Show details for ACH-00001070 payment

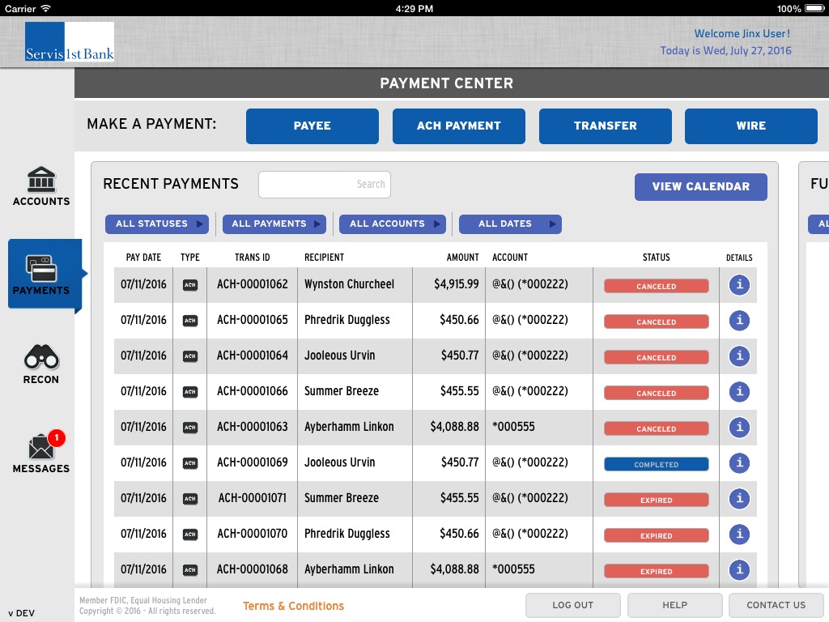click(x=739, y=535)
